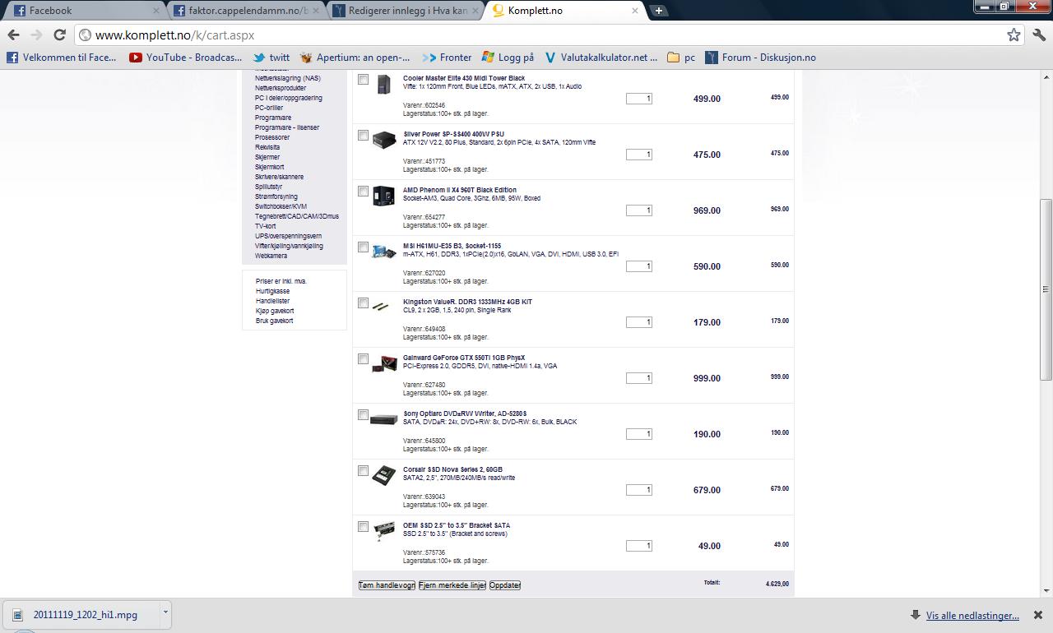Edit quantity field for OEM SSD Bracket

[x=638, y=546]
